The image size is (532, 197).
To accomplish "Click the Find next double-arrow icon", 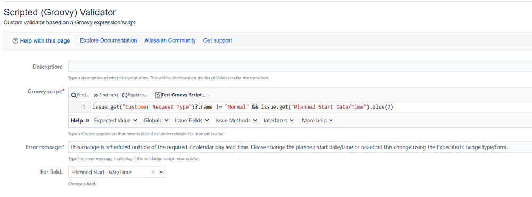I will coord(96,95).
